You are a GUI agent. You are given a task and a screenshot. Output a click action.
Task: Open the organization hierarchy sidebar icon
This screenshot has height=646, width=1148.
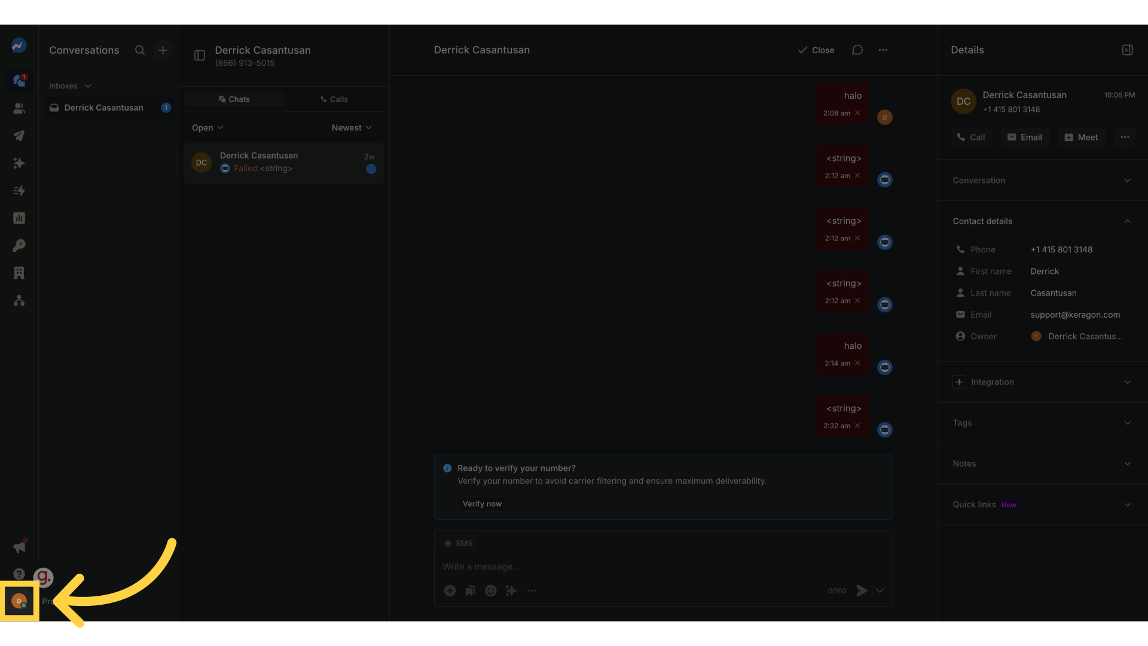click(19, 301)
